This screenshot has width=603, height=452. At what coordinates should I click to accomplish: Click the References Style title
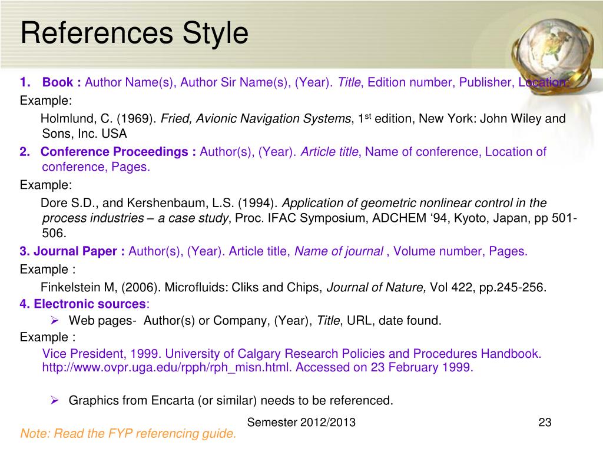coord(134,33)
